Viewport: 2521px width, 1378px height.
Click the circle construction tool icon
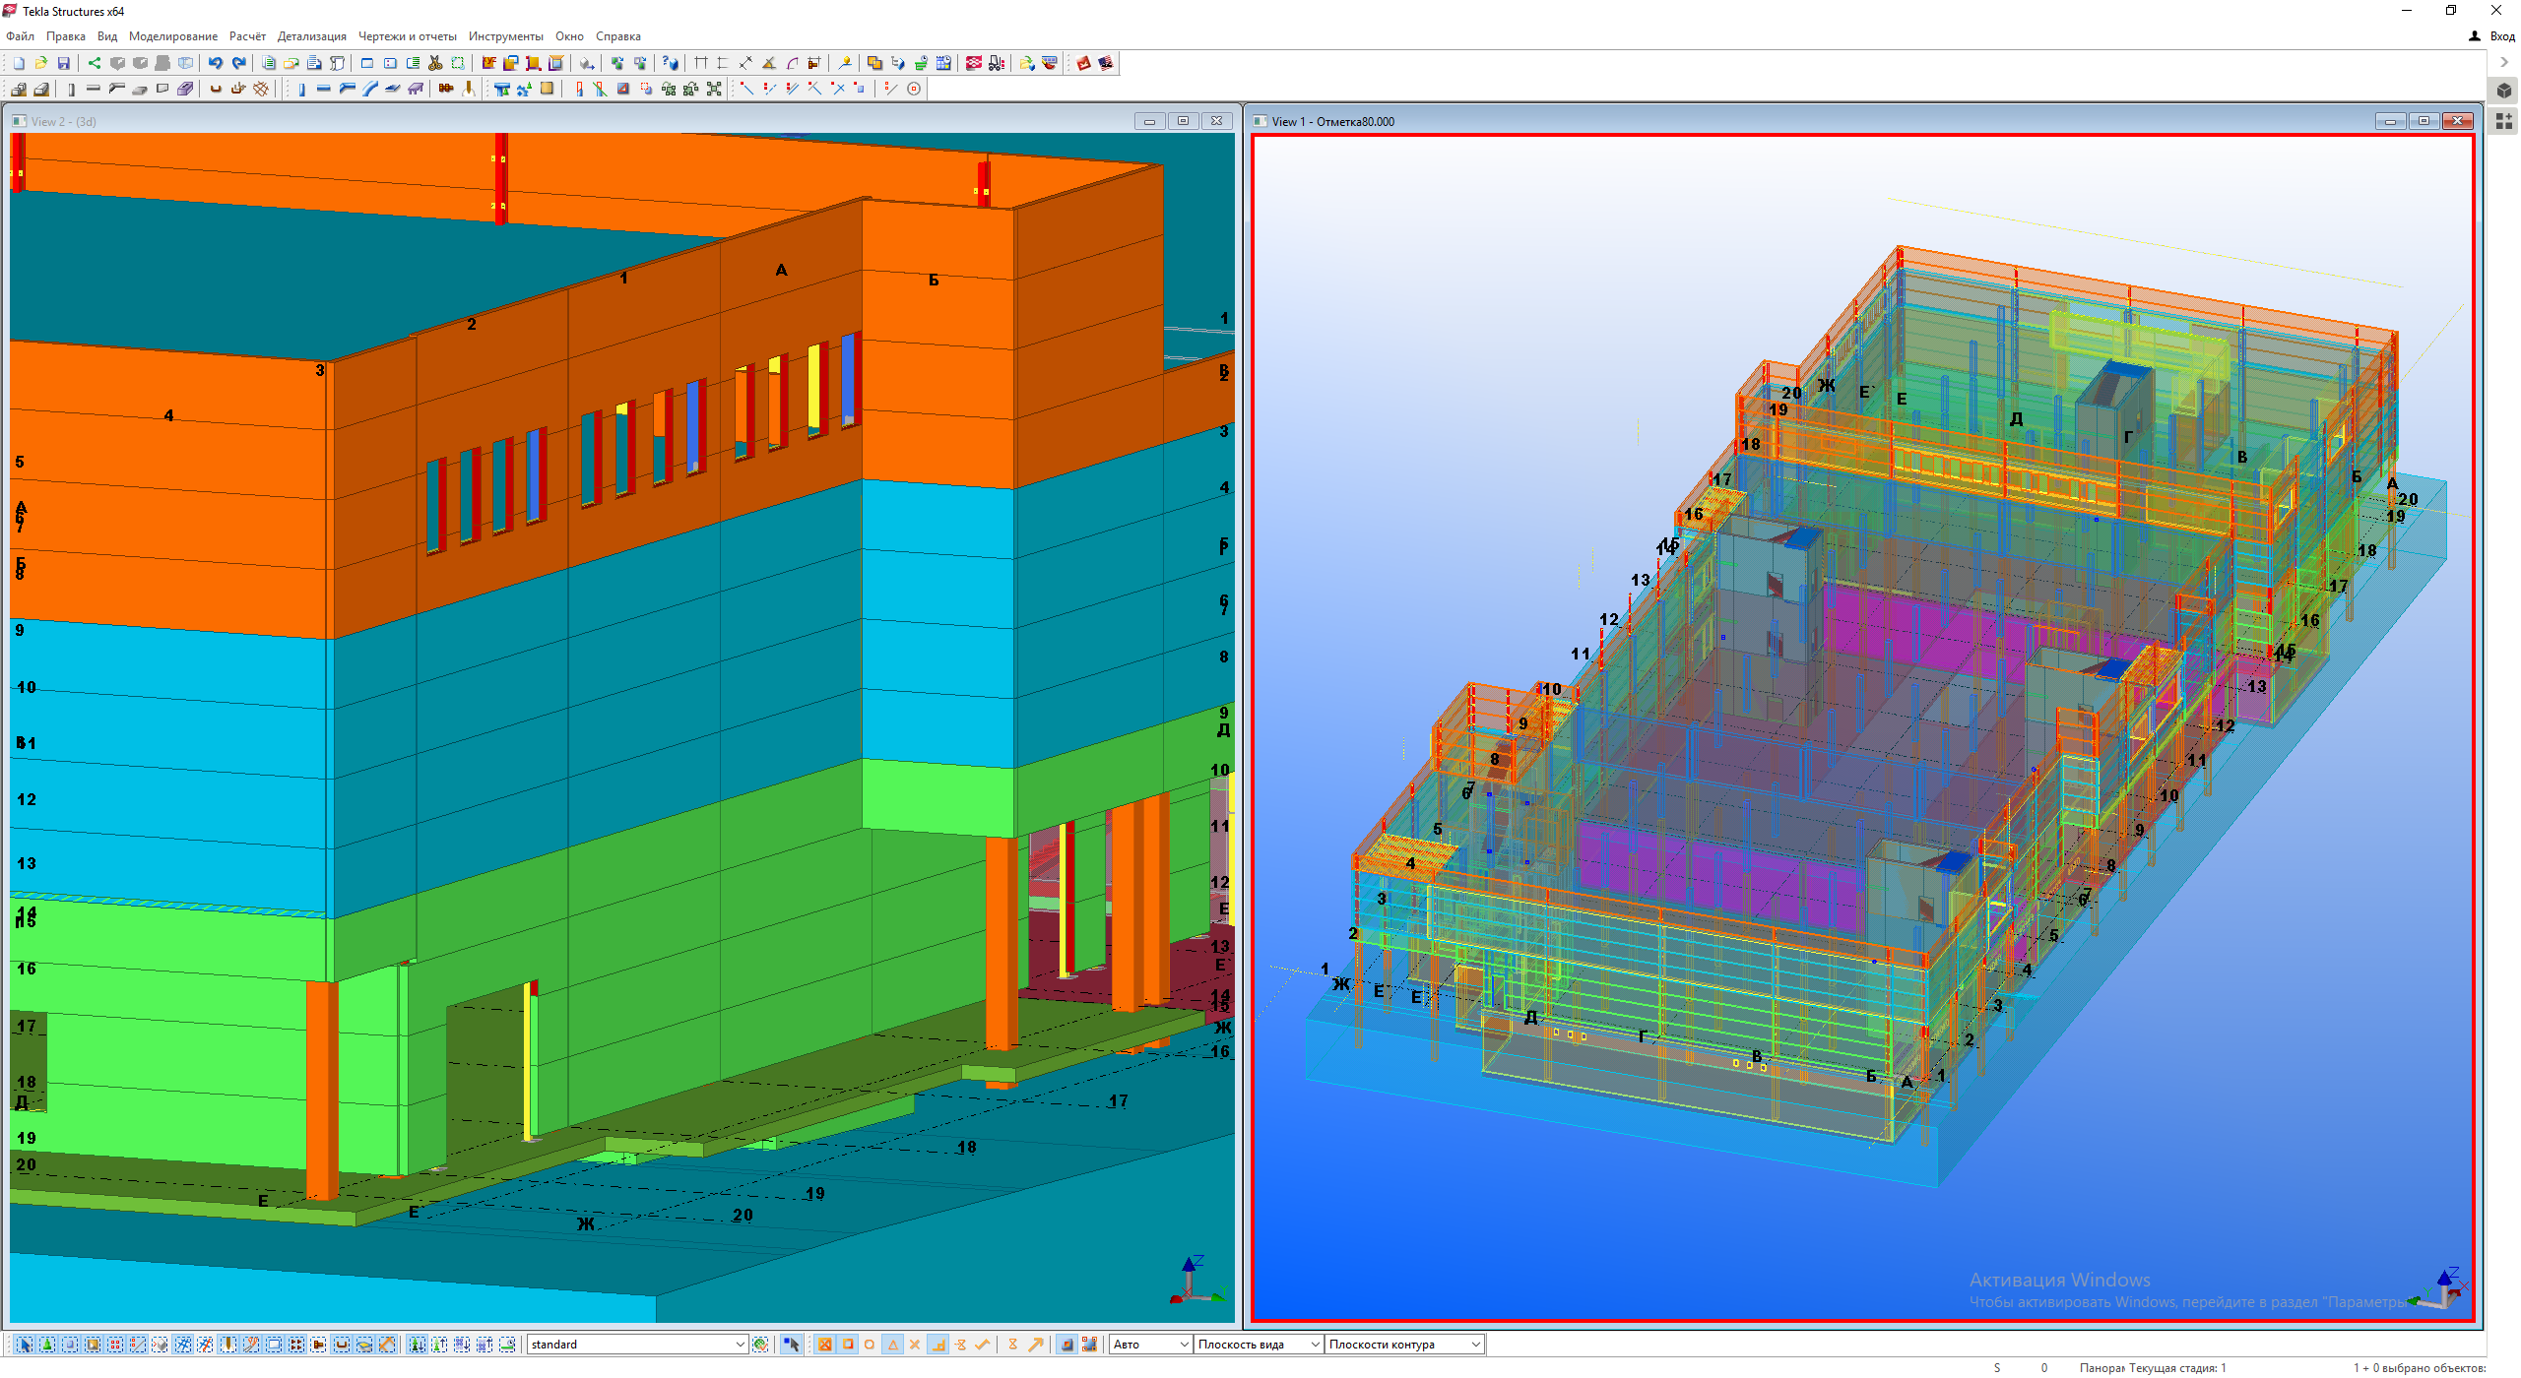914,89
